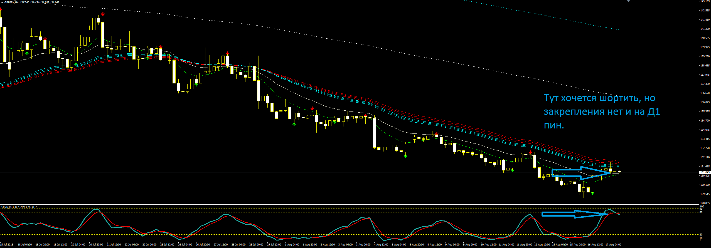Click the 136.670 price axis label
The image size is (711, 248).
click(705, 93)
